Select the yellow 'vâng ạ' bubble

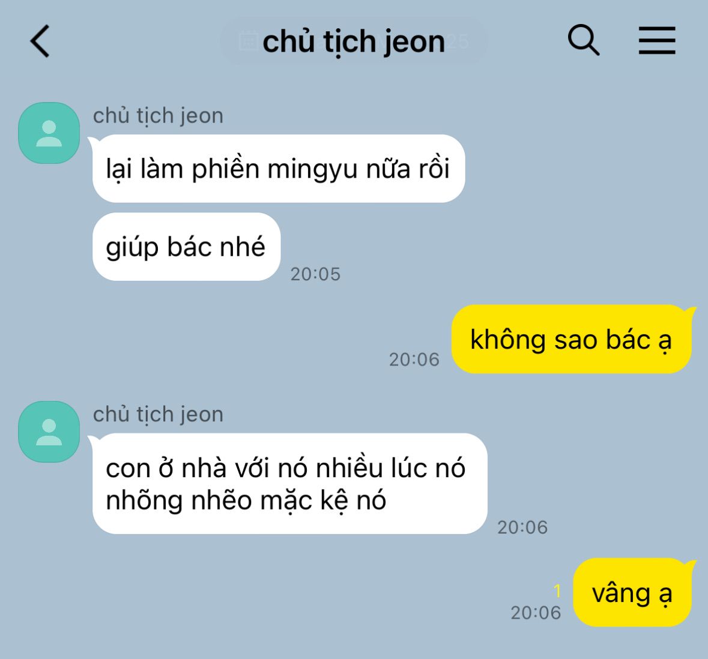tap(632, 592)
